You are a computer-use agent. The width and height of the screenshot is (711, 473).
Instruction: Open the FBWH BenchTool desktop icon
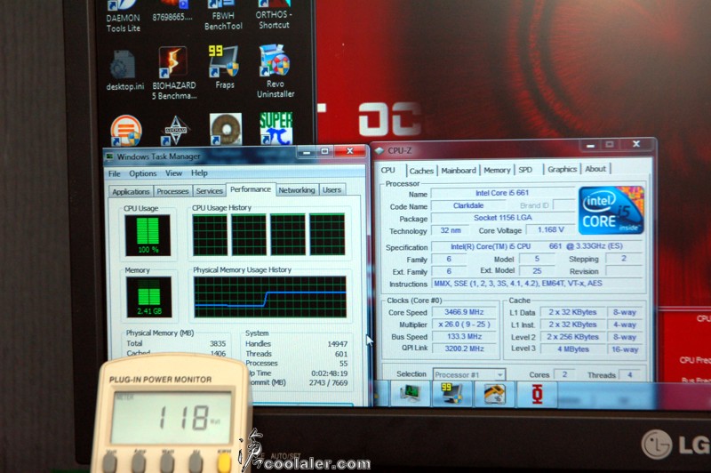click(223, 15)
